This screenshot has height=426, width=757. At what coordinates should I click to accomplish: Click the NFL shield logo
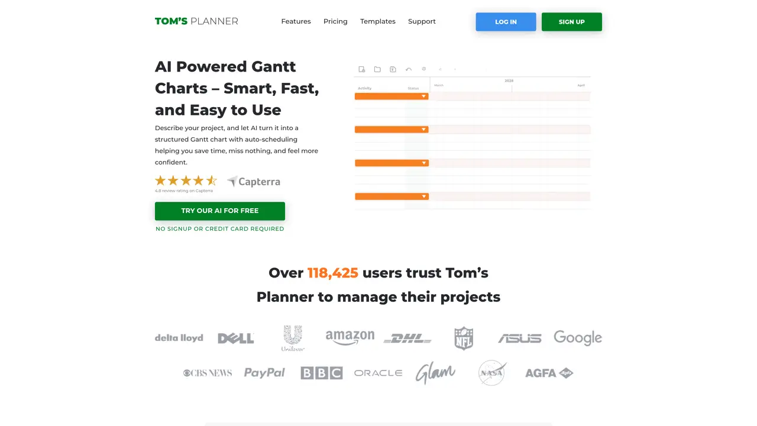coord(464,338)
